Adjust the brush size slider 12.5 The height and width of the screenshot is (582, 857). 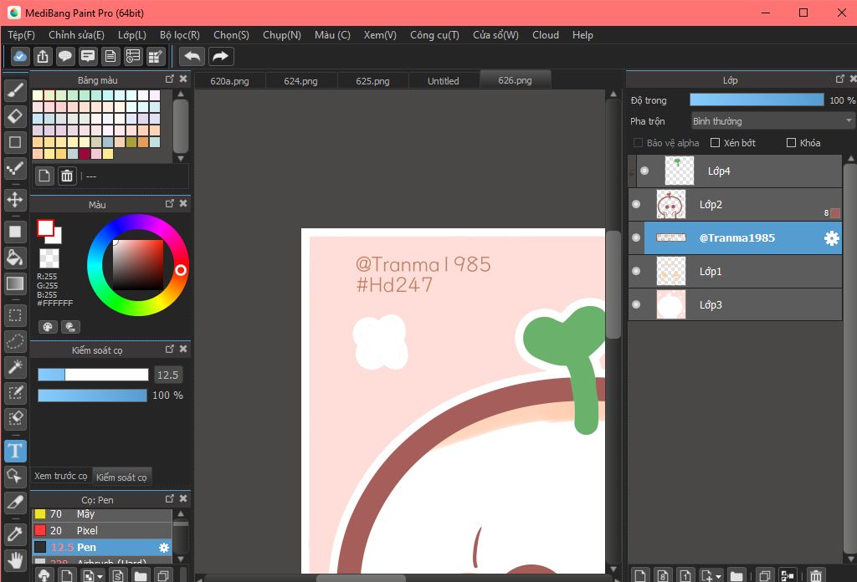[93, 375]
